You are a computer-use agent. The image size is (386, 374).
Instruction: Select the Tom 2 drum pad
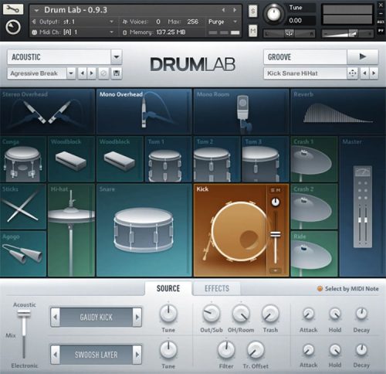(x=217, y=159)
